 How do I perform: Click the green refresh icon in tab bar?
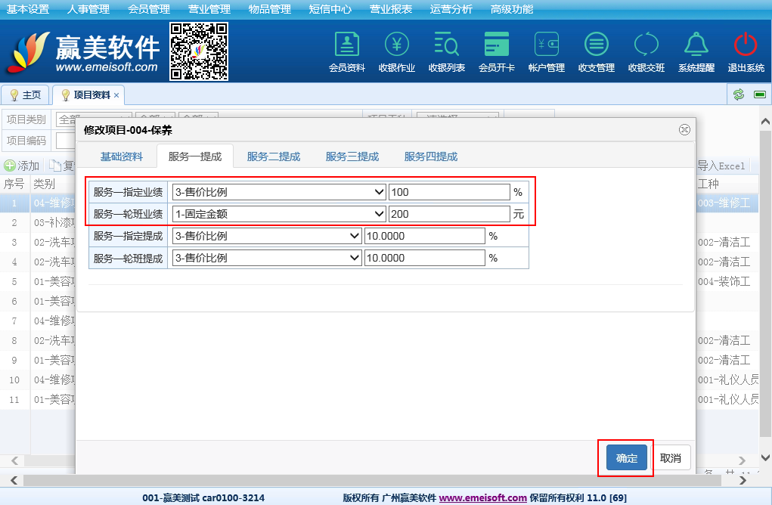(739, 94)
